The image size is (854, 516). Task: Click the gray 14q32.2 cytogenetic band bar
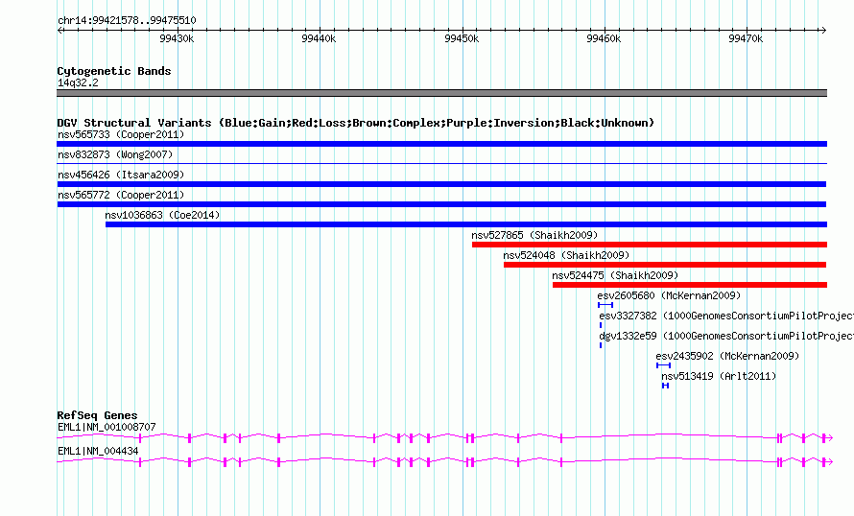[441, 93]
